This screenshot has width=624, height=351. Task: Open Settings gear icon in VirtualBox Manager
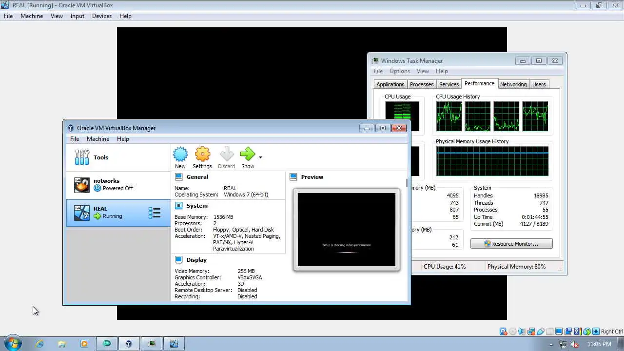tap(202, 154)
